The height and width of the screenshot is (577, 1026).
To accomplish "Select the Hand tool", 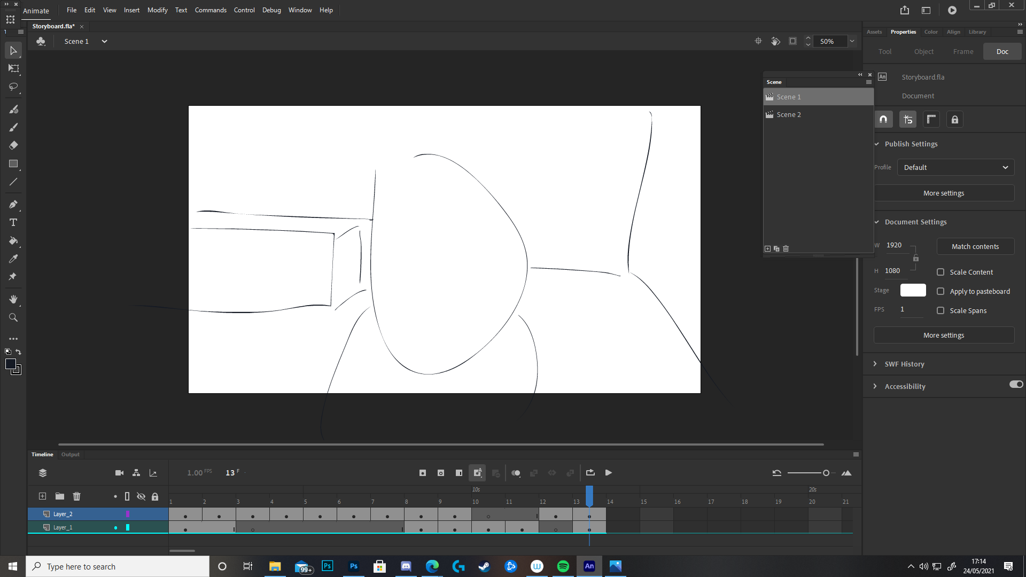I will (x=13, y=299).
